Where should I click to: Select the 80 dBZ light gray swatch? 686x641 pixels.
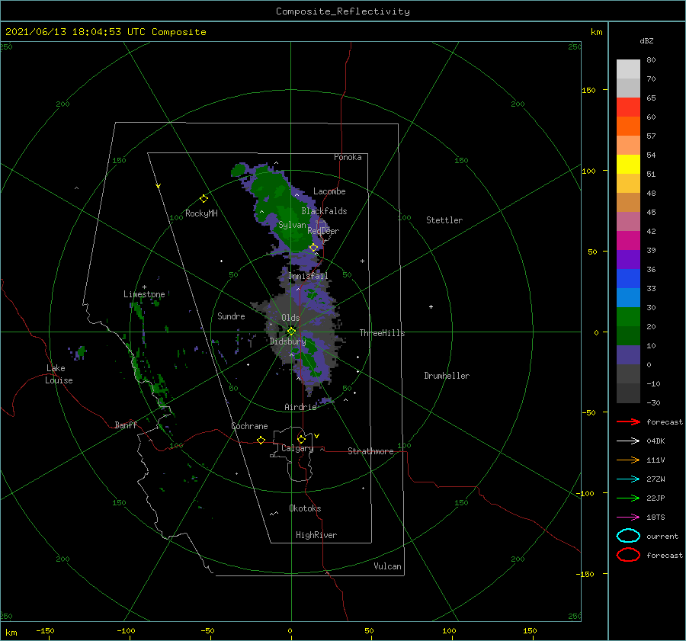(x=628, y=69)
